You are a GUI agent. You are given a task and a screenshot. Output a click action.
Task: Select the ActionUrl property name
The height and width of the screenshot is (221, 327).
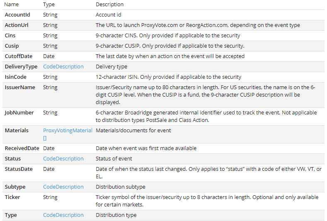pos(16,25)
